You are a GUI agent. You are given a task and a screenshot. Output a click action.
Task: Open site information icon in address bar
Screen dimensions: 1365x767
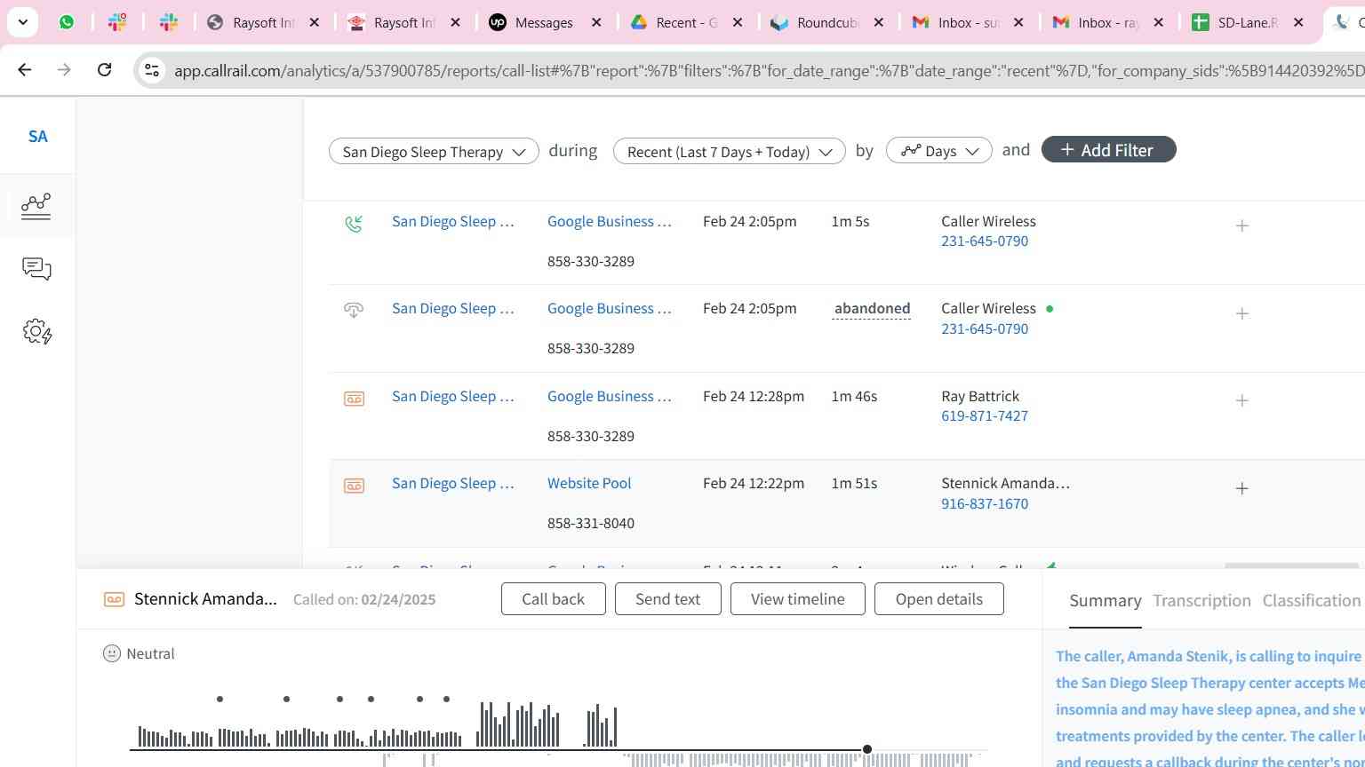click(x=152, y=70)
